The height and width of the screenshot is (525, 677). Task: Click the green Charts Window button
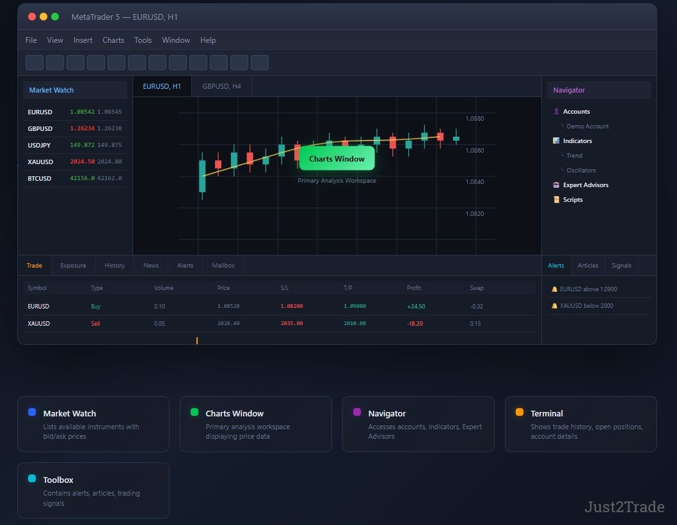pyautogui.click(x=337, y=159)
